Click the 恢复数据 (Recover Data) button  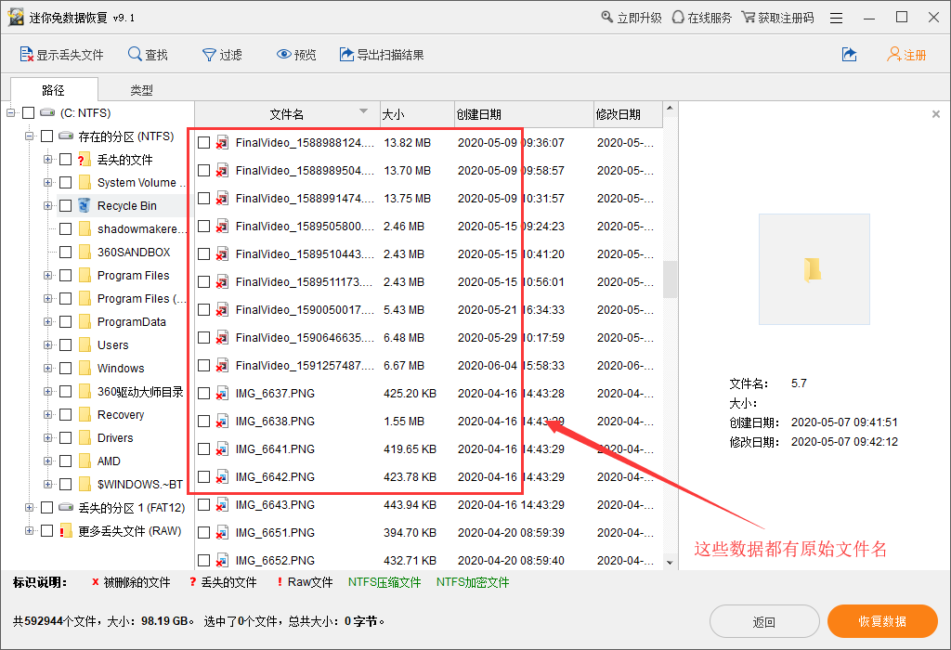point(882,621)
